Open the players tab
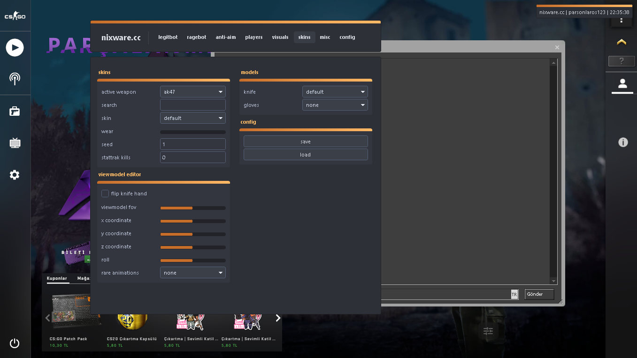Image resolution: width=637 pixels, height=358 pixels. (254, 37)
